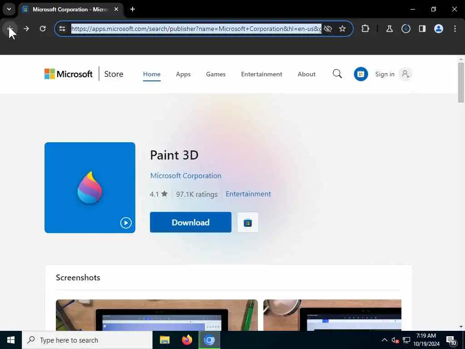Click the browser forward arrow

click(26, 29)
